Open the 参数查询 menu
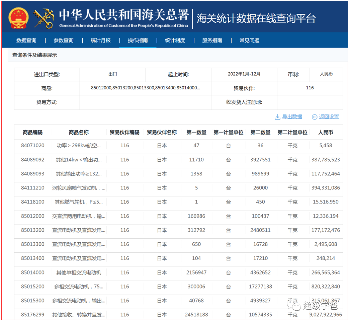This screenshot has width=349, height=321. pyautogui.click(x=64, y=40)
